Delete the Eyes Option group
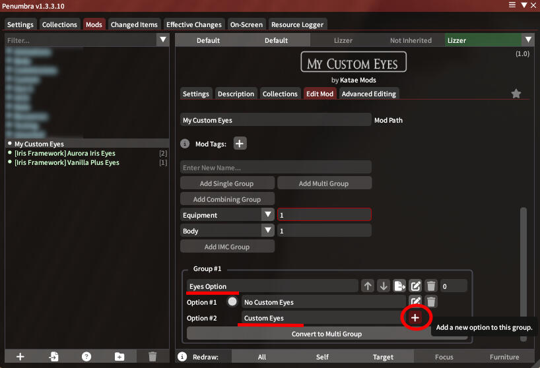The width and height of the screenshot is (540, 368). coord(431,286)
